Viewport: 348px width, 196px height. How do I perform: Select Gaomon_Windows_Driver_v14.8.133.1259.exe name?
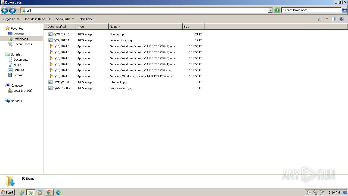pyautogui.click(x=141, y=76)
